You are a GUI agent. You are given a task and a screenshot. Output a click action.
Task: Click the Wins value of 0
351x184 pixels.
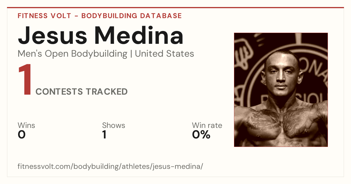click(22, 135)
